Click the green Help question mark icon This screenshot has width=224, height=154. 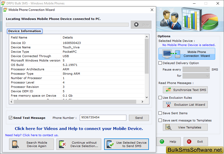click(162, 141)
